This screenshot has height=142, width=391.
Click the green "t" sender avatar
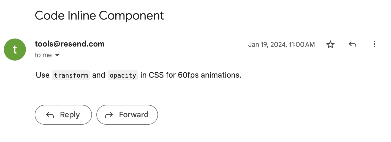[x=15, y=50]
